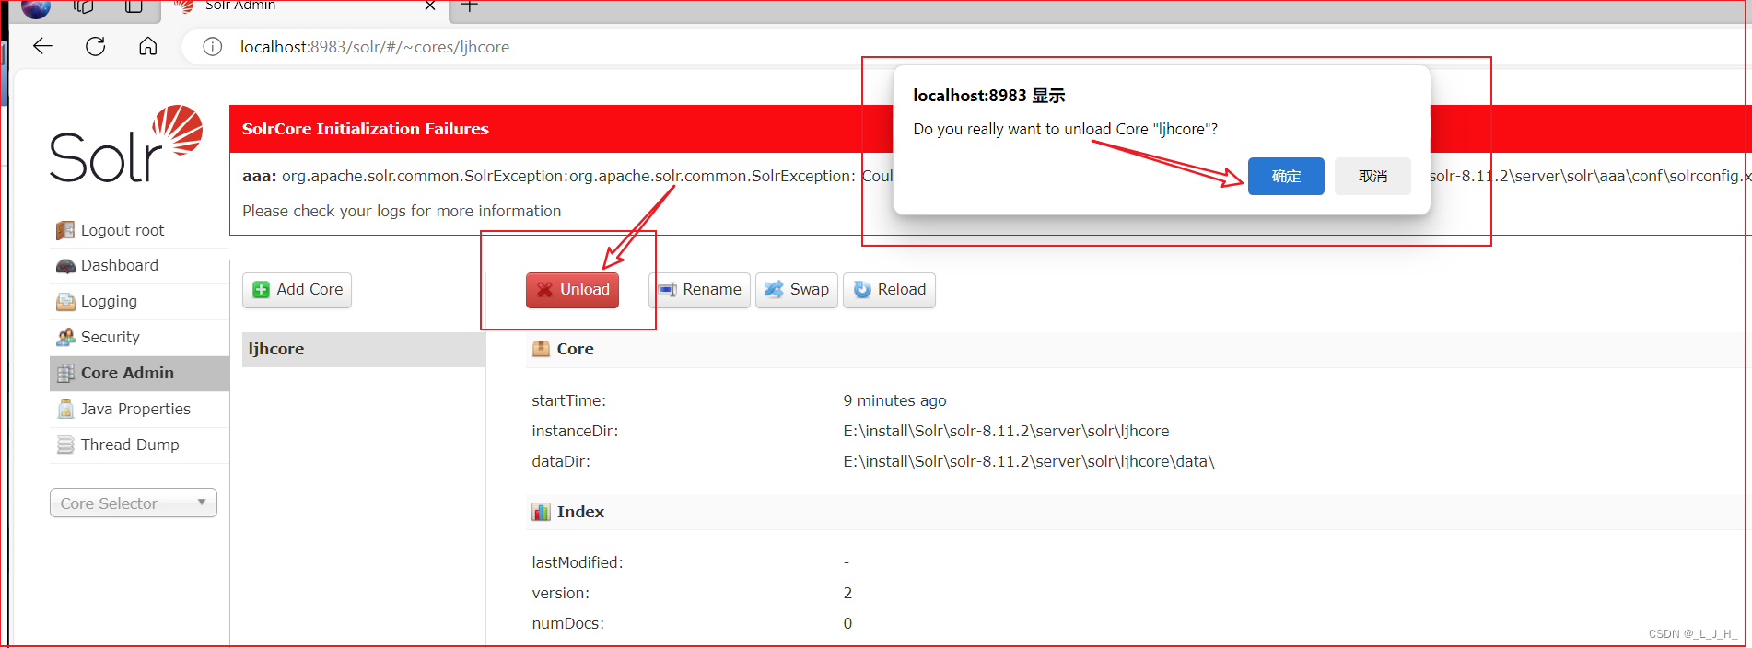Click the Rename button's icon
Screen dimensions: 1752x648
[668, 290]
